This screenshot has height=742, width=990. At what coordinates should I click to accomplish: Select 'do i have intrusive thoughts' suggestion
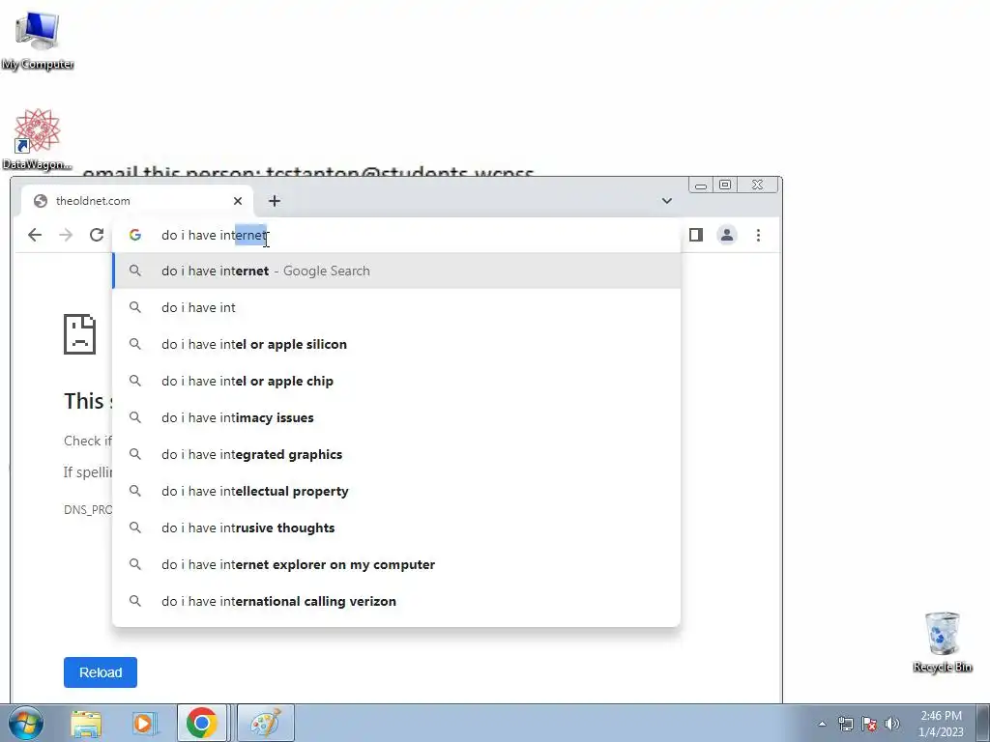tap(396, 528)
